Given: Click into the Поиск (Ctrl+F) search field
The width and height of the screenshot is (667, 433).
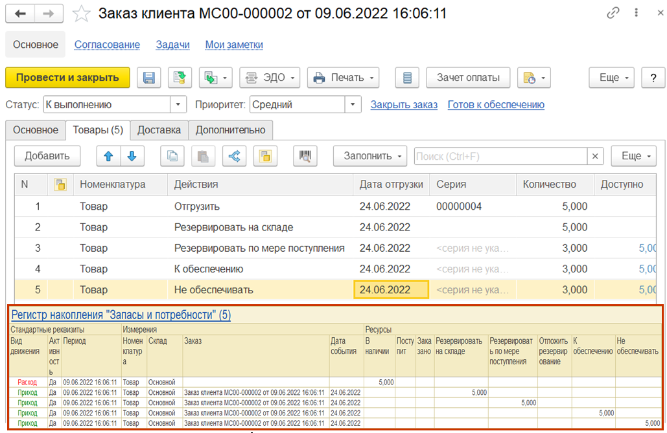Looking at the screenshot, I should point(500,156).
